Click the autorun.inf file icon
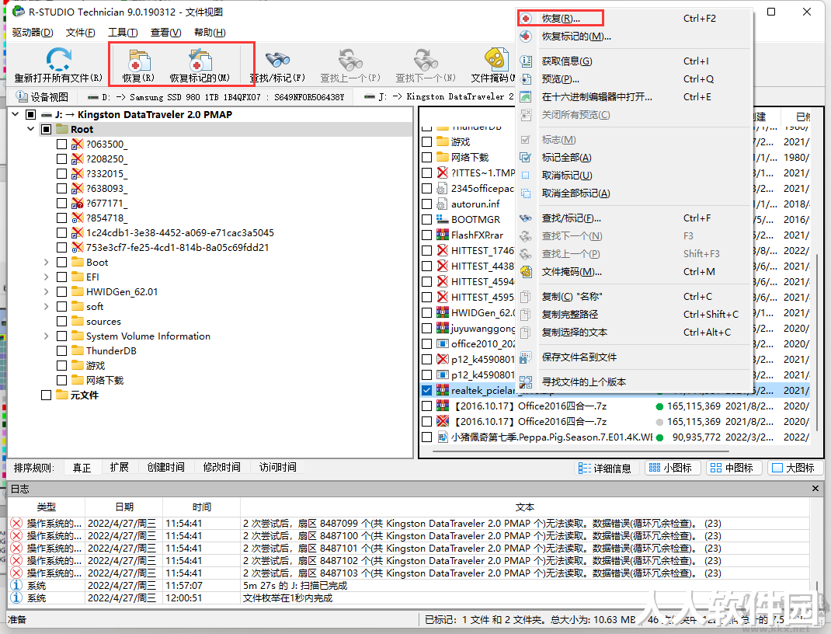Image resolution: width=831 pixels, height=634 pixels. click(x=443, y=204)
